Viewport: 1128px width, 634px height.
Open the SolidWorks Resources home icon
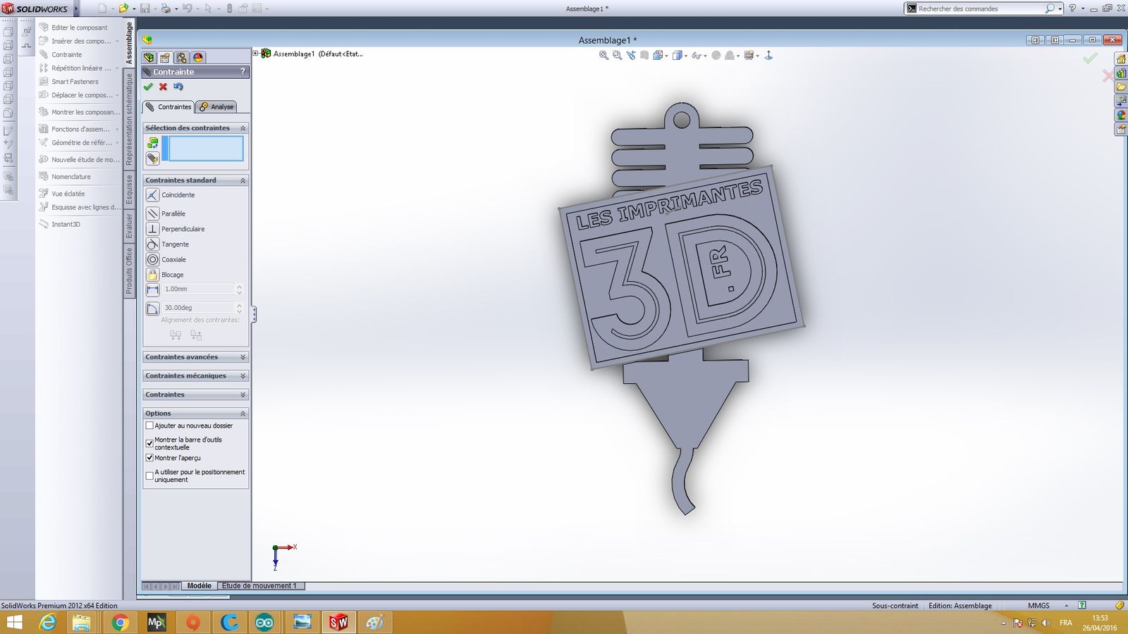click(1120, 58)
